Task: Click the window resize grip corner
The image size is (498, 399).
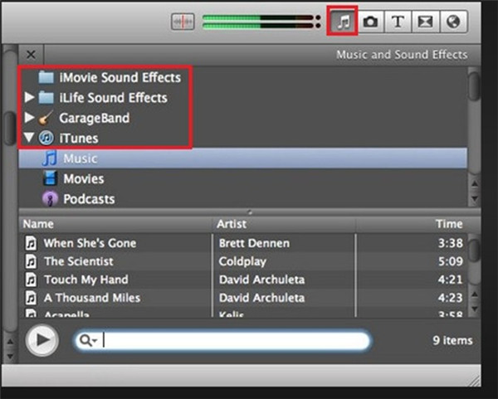Action: (474, 380)
